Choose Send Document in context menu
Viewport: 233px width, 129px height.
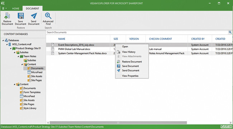(132, 71)
